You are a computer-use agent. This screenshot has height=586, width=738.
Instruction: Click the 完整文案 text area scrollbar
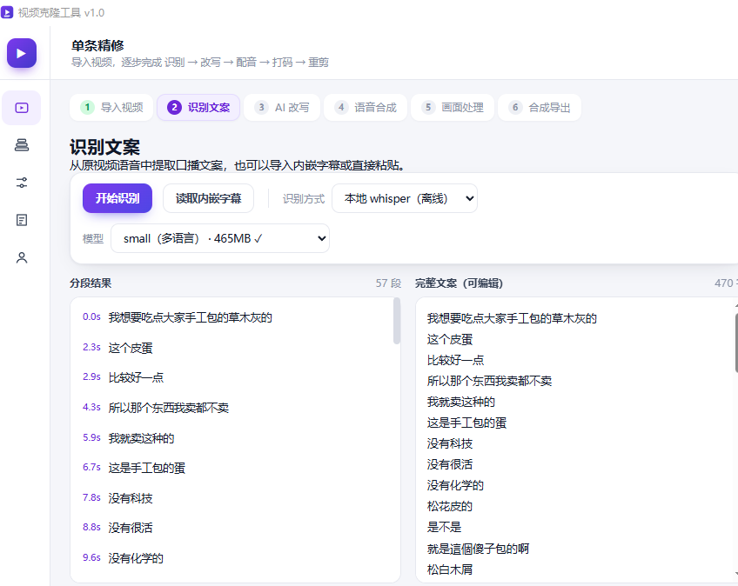735,343
